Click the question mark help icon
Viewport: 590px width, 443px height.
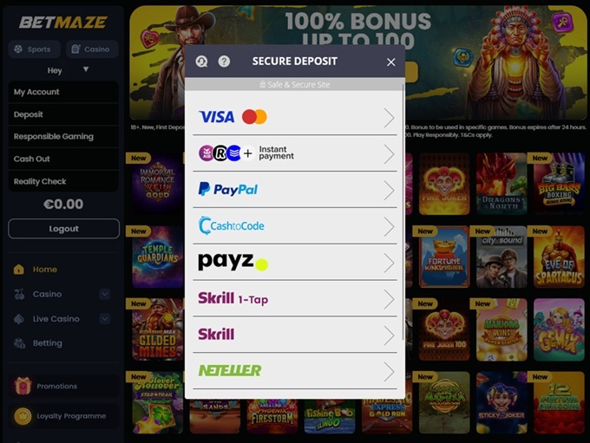click(x=224, y=62)
